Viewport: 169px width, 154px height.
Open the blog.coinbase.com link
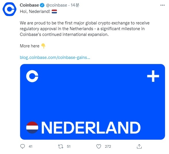tap(55, 57)
